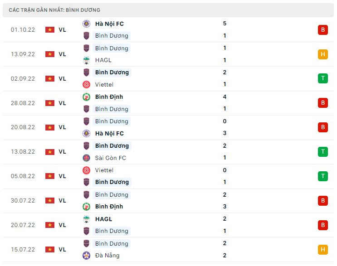Click the green T badge for 02.09.22

[322, 78]
